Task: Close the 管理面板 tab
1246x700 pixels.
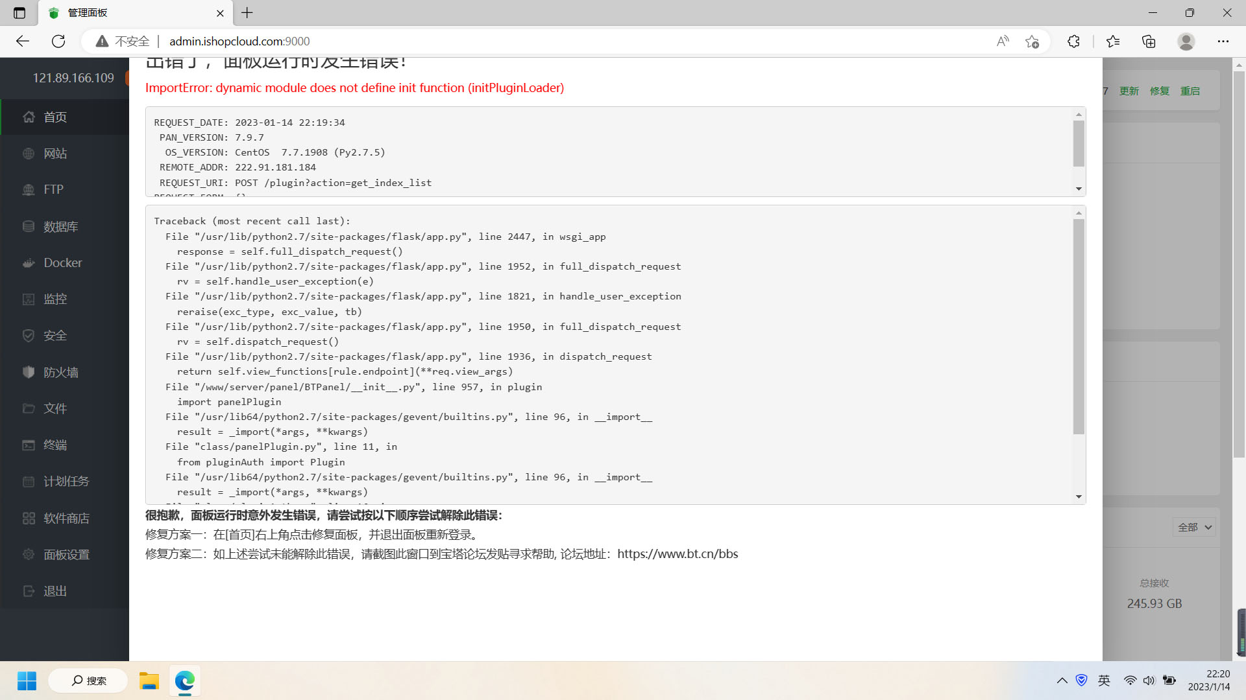Action: [x=220, y=13]
